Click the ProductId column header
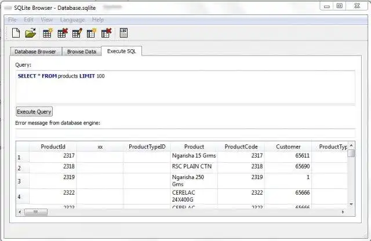 tap(53, 147)
